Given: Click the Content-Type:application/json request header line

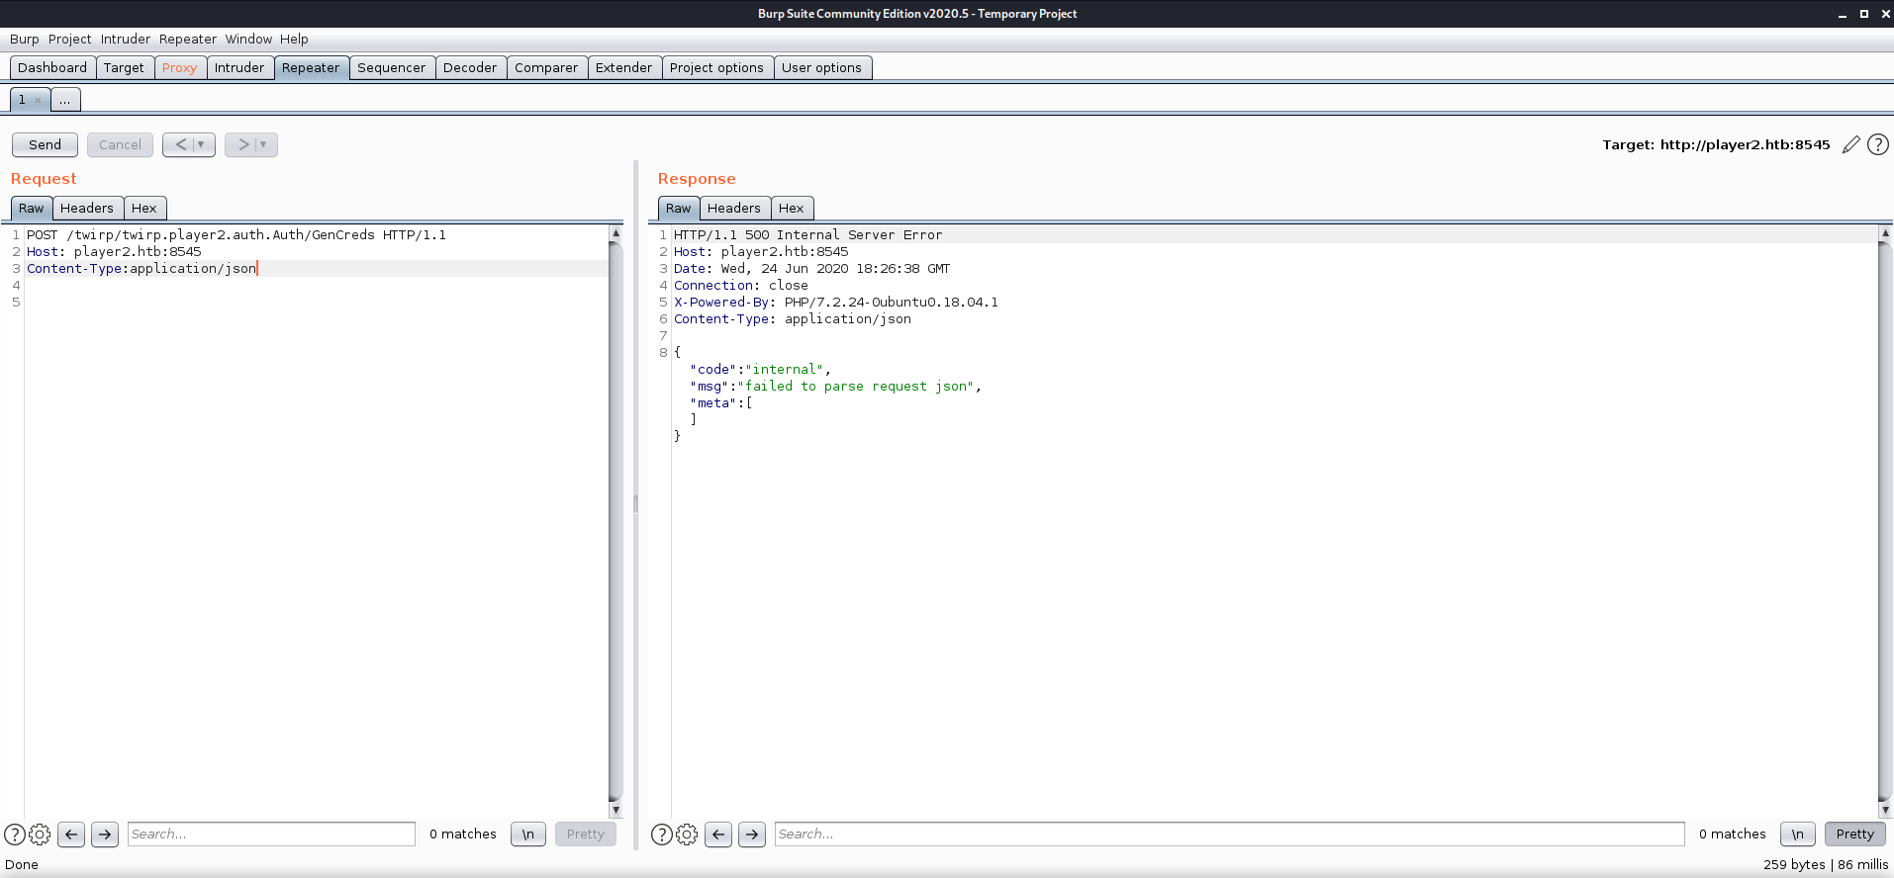Looking at the screenshot, I should (x=142, y=269).
